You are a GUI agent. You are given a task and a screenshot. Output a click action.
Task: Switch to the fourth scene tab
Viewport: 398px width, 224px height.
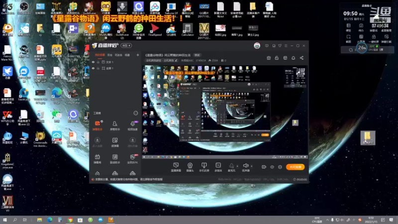click(127, 55)
